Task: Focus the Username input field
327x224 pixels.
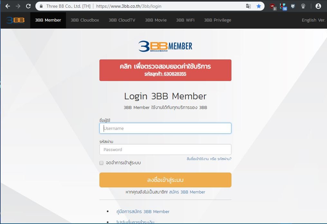Action: (x=165, y=128)
